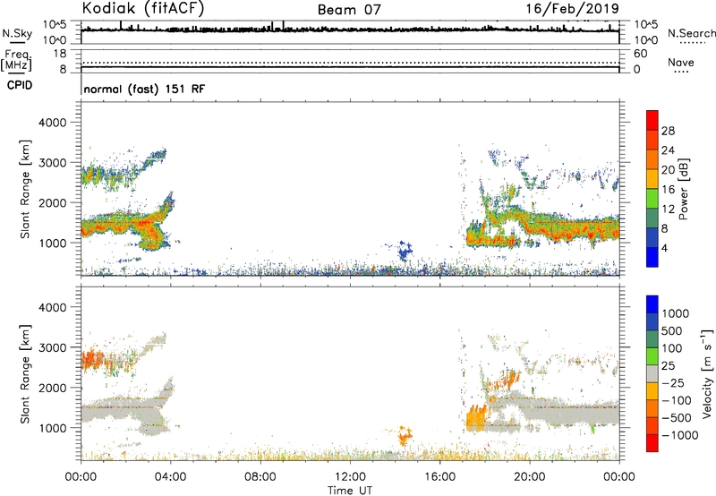The height and width of the screenshot is (496, 716).
Task: Click the "Velocity [m s-1]" colorbar title
Action: click(707, 373)
